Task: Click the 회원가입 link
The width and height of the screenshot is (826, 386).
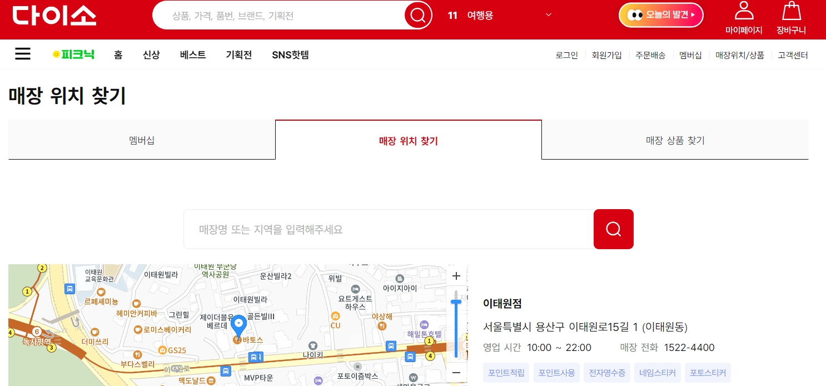Action: pyautogui.click(x=606, y=55)
